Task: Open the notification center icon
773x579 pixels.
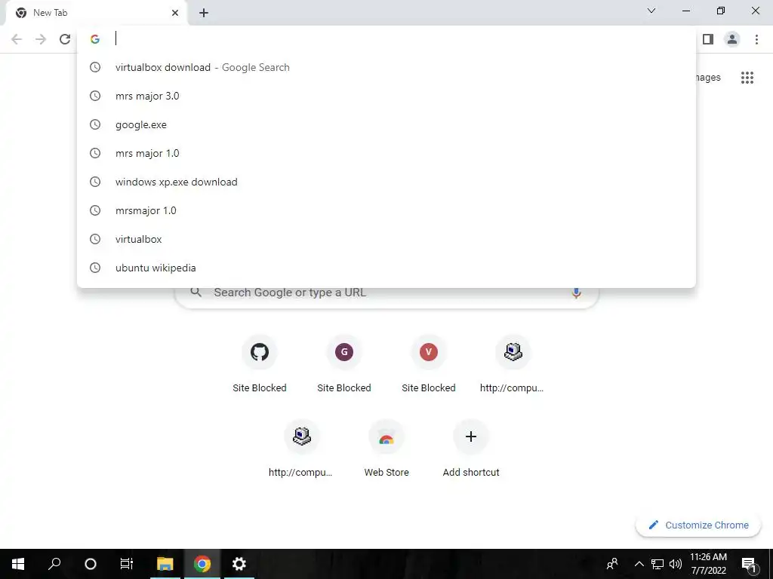Action: click(749, 564)
